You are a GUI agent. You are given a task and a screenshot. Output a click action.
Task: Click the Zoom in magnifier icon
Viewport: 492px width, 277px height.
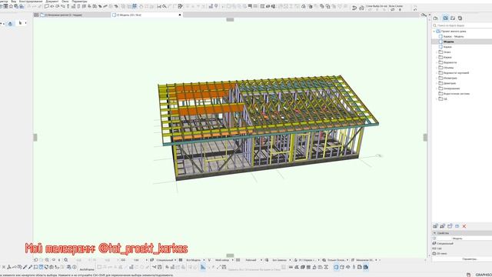[x=47, y=260]
